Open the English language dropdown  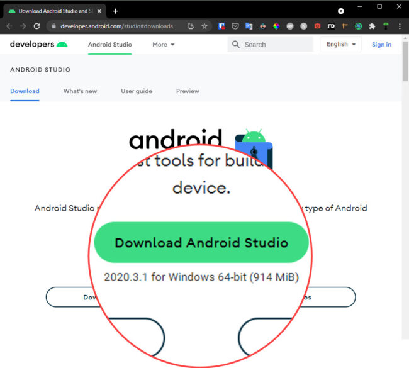(340, 44)
